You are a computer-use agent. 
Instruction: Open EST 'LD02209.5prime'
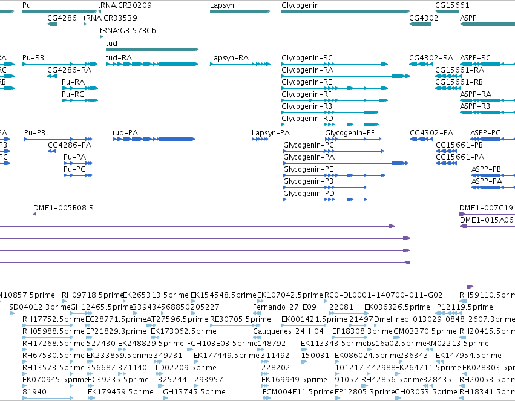(186, 368)
